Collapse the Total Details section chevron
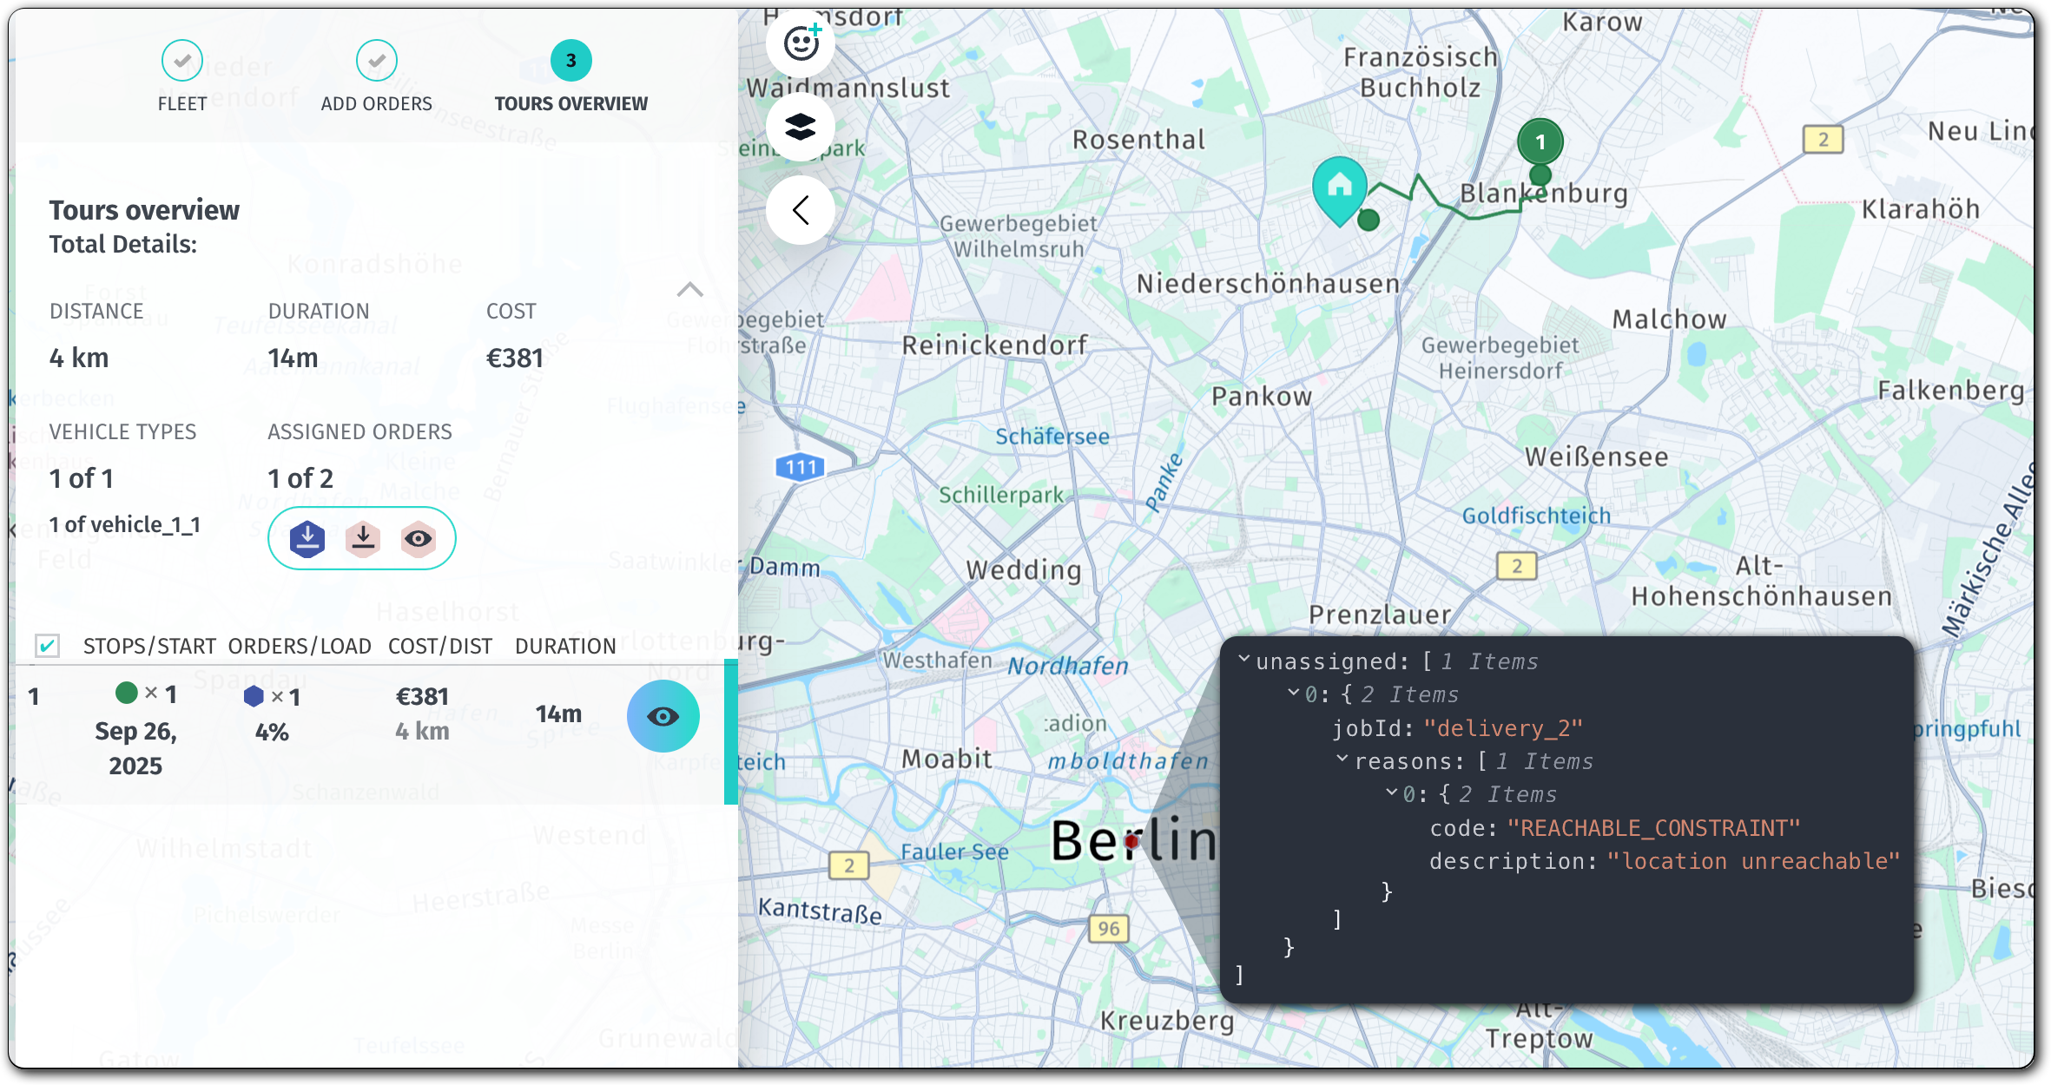2051x1085 pixels. click(690, 290)
